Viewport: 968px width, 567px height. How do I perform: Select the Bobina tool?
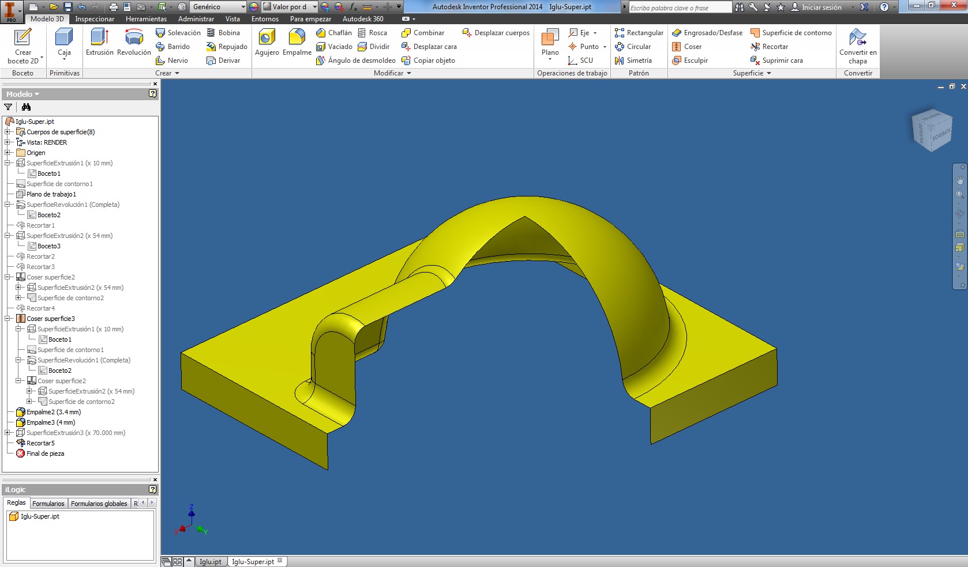point(223,33)
